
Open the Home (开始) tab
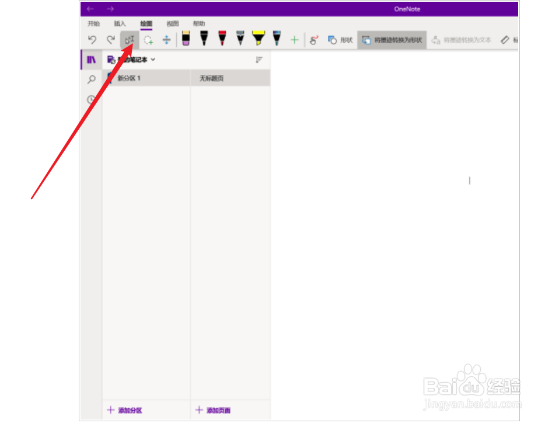(x=93, y=23)
